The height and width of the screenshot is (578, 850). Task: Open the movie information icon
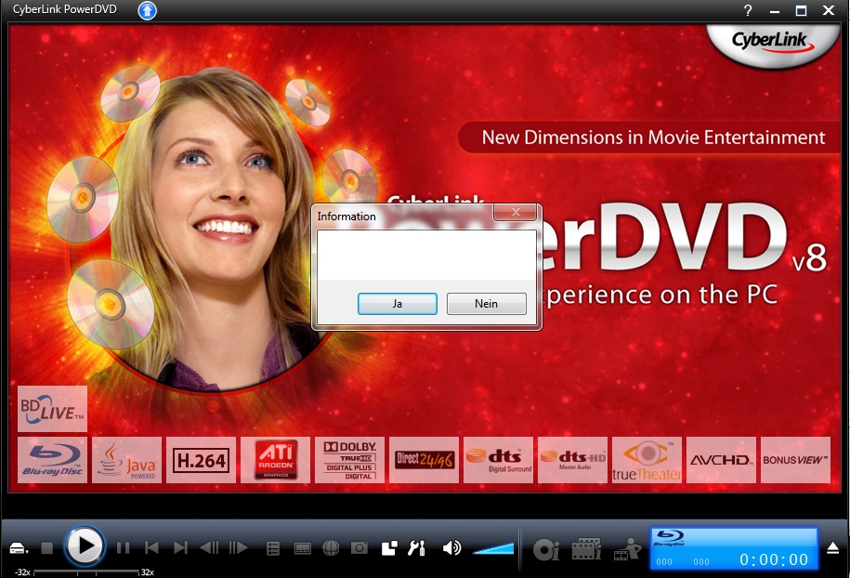click(586, 548)
